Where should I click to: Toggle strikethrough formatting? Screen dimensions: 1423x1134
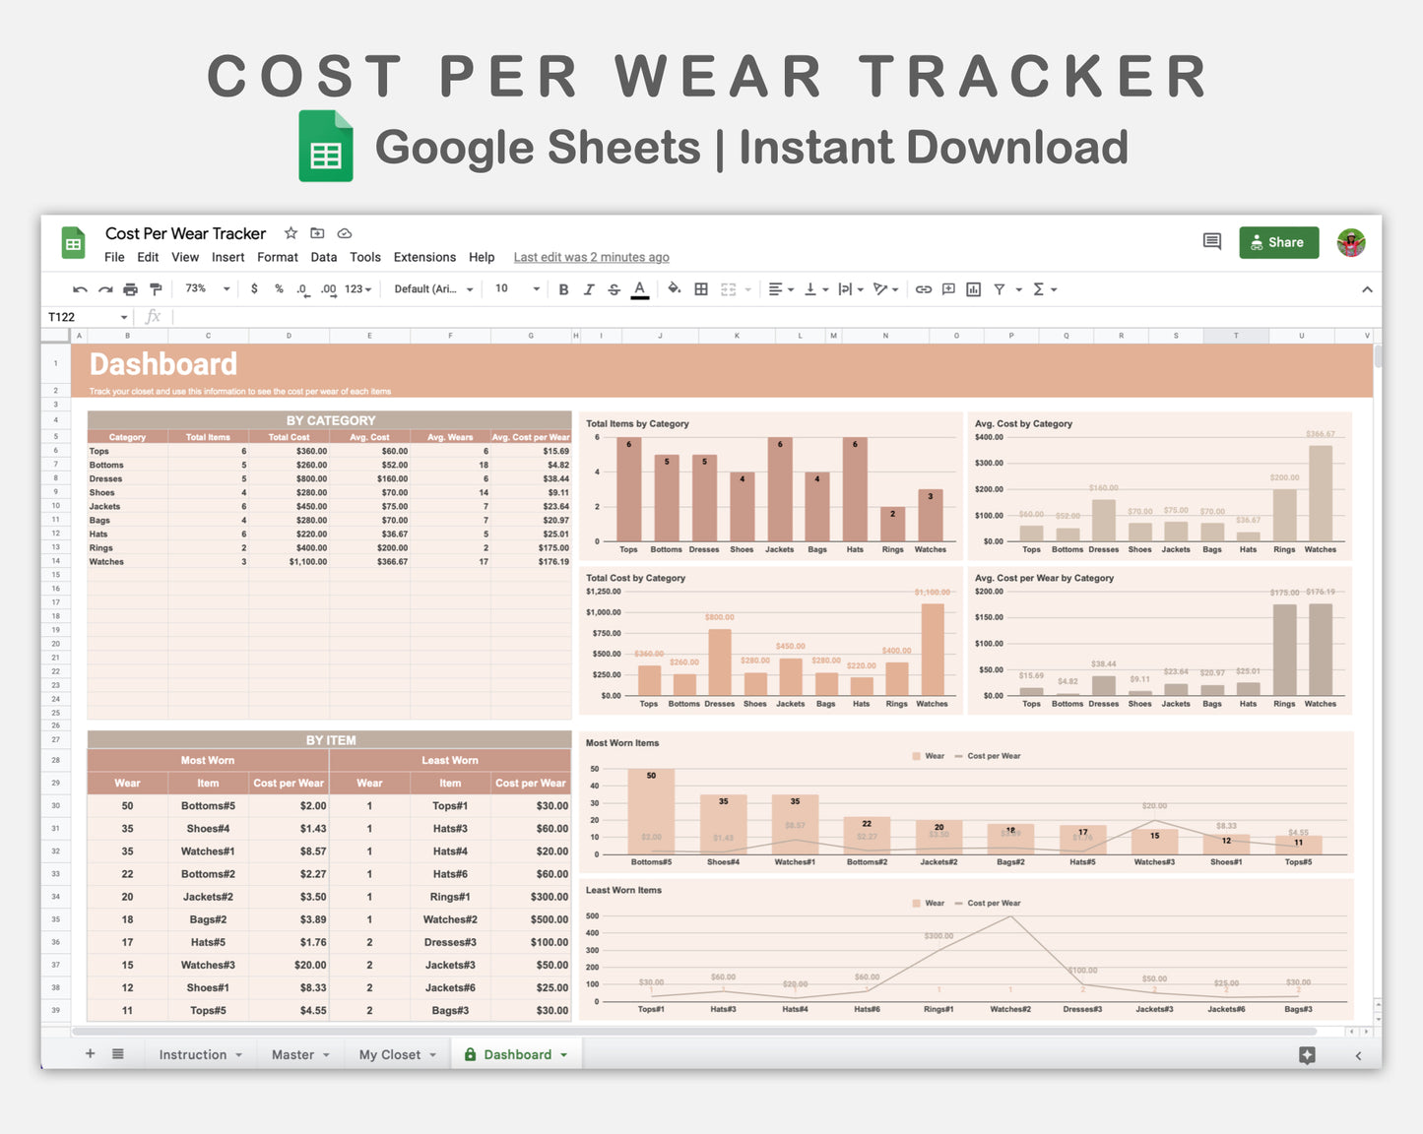(x=614, y=288)
